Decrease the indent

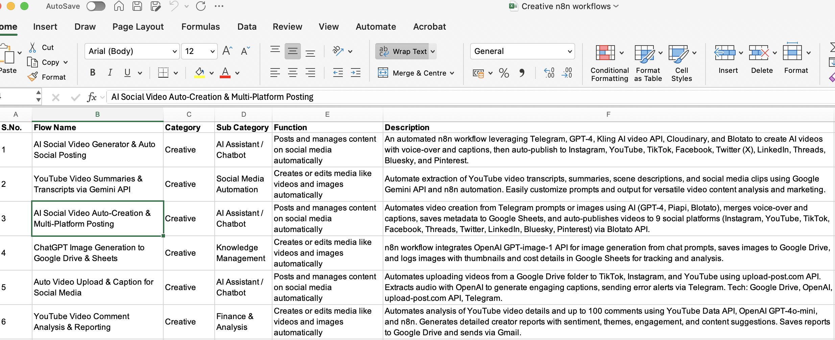click(x=338, y=73)
